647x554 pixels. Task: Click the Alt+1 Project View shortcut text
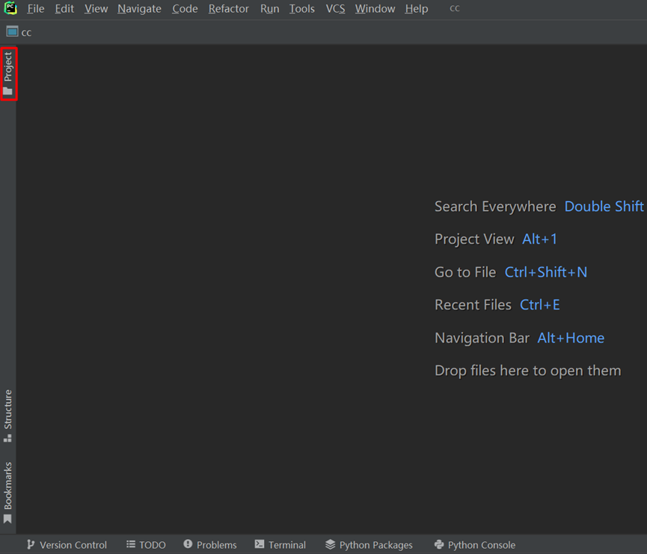540,238
